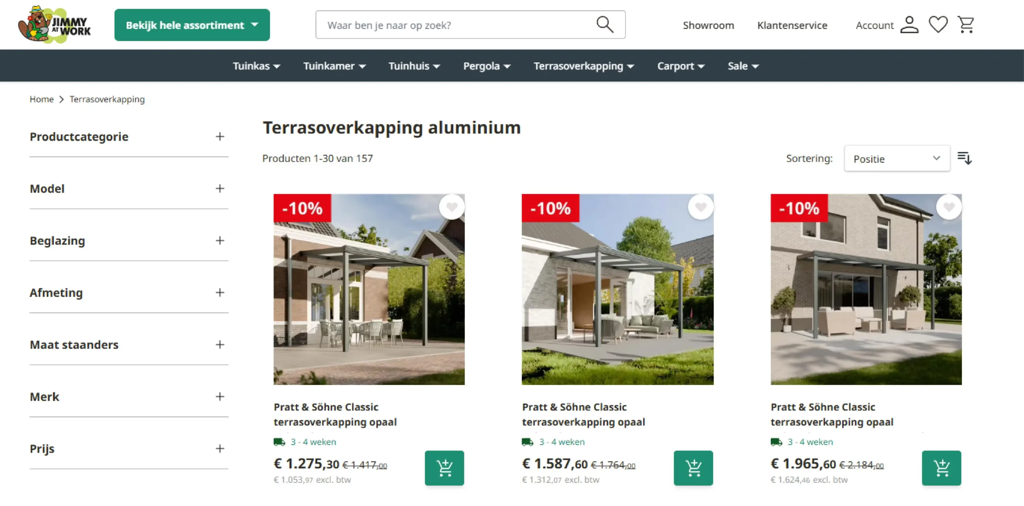Expand the Prijs filter section

tap(129, 448)
